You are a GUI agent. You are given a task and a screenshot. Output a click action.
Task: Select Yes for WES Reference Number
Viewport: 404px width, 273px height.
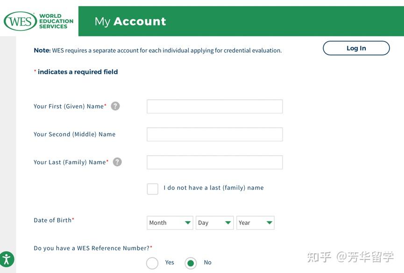[152, 263]
